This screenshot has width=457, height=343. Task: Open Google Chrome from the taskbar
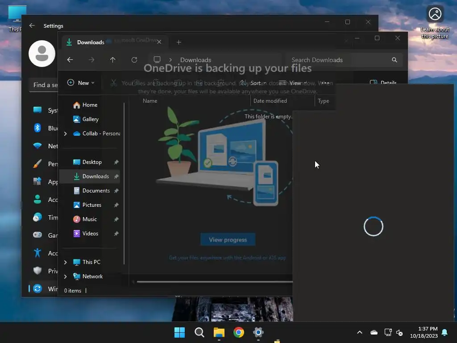239,332
